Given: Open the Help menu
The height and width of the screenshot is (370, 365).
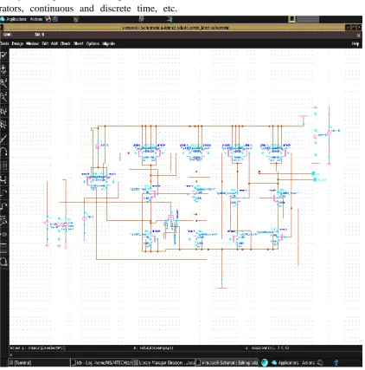Looking at the screenshot, I should (355, 43).
